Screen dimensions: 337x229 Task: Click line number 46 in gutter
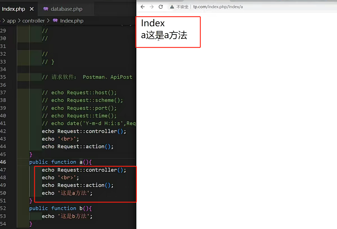[x=3, y=162]
